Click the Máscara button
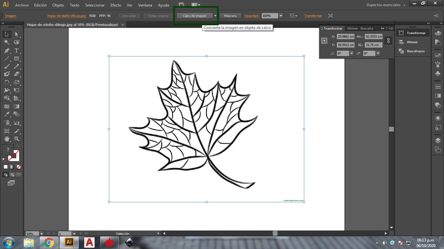The width and height of the screenshot is (444, 249). (230, 16)
